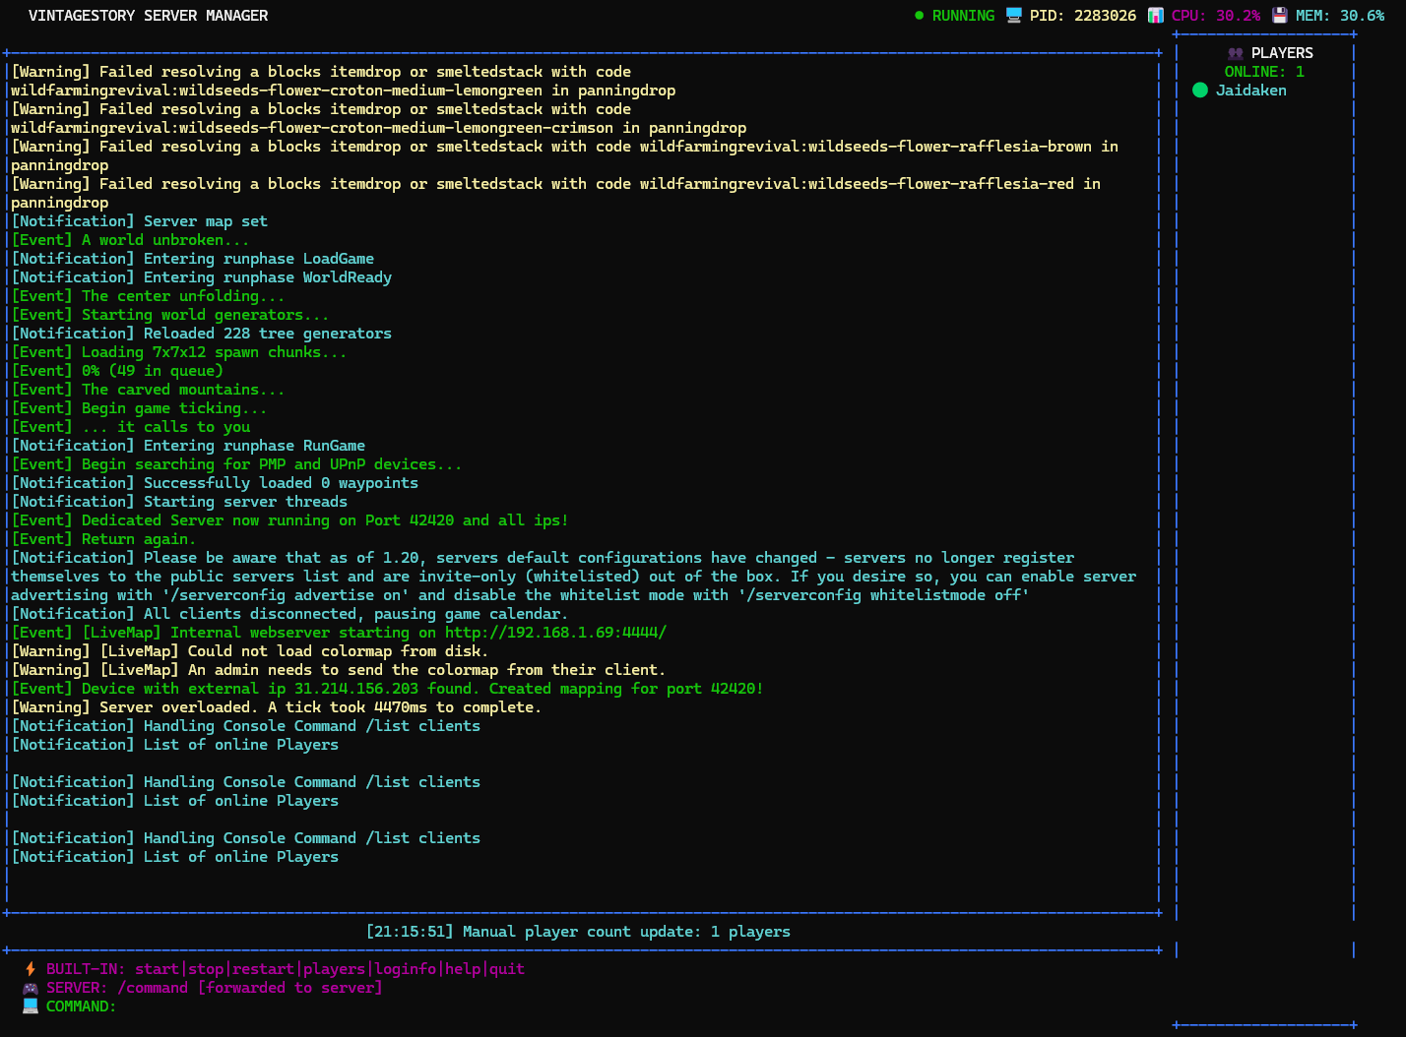The image size is (1406, 1037).
Task: Click the chart icon next to CPU
Action: [x=1155, y=16]
